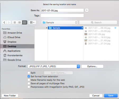Open the item arrangement grid menu
Image resolution: width=119 pixels, height=99 pixels.
[32, 22]
